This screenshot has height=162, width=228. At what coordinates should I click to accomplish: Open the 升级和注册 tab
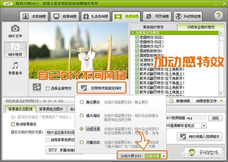(x=188, y=17)
